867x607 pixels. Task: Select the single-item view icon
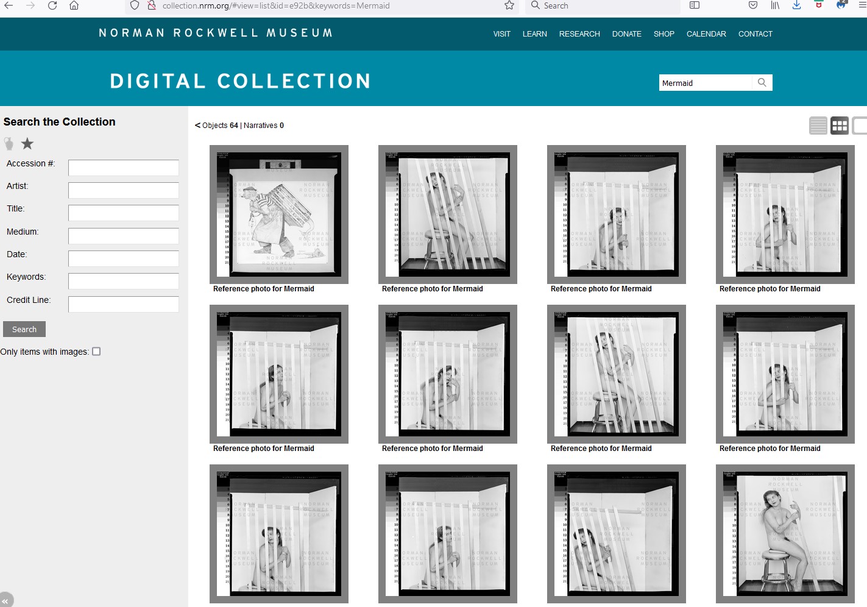tap(860, 126)
